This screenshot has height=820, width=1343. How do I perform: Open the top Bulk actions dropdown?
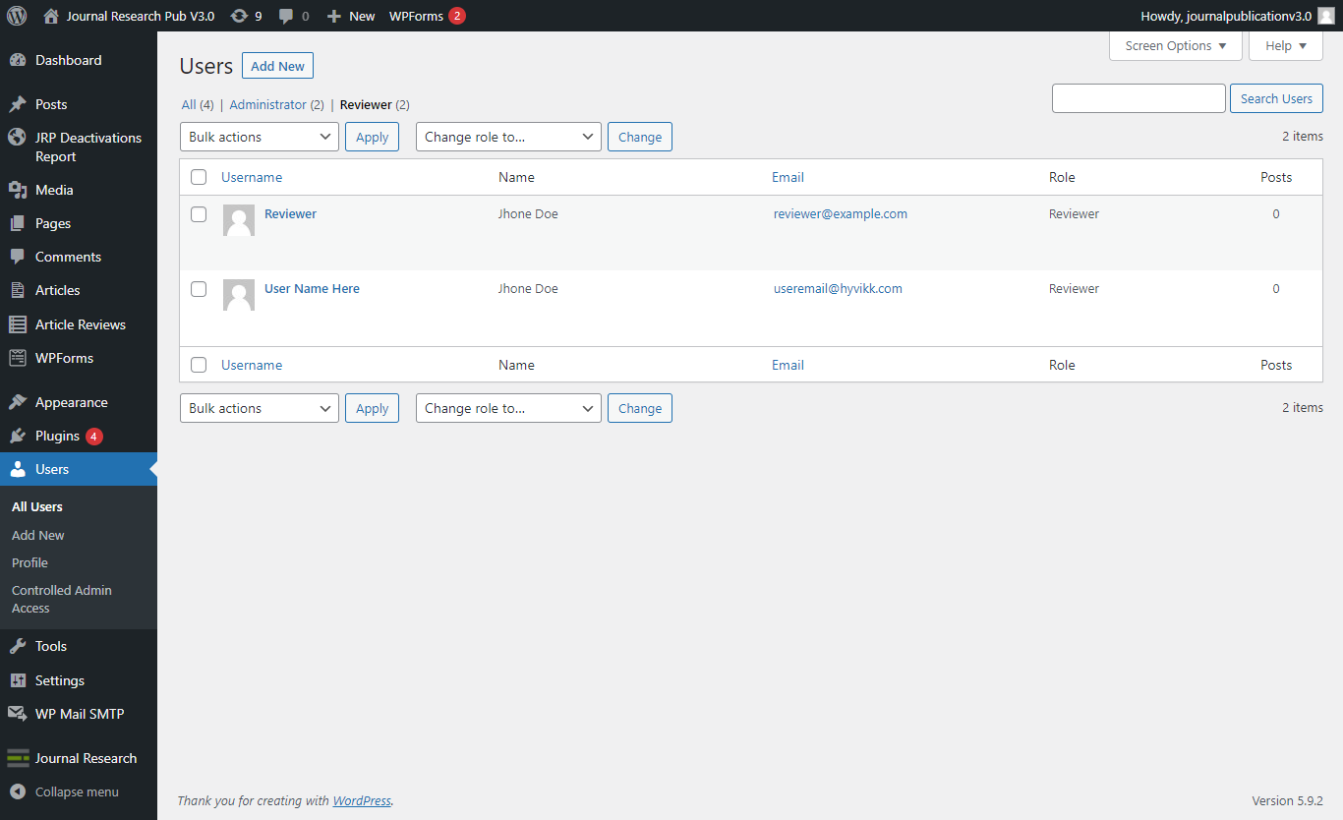pos(260,137)
